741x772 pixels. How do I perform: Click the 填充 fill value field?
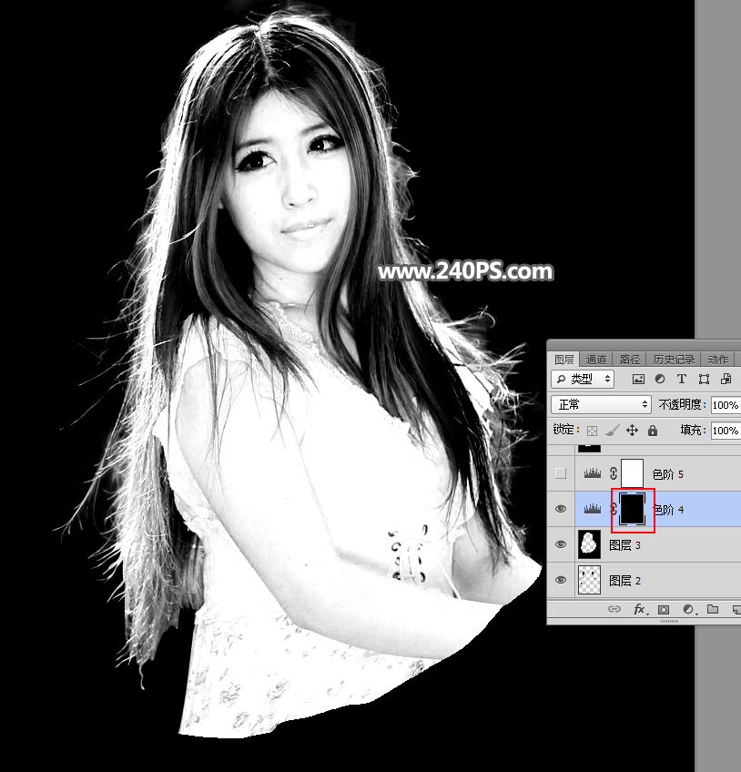(726, 431)
